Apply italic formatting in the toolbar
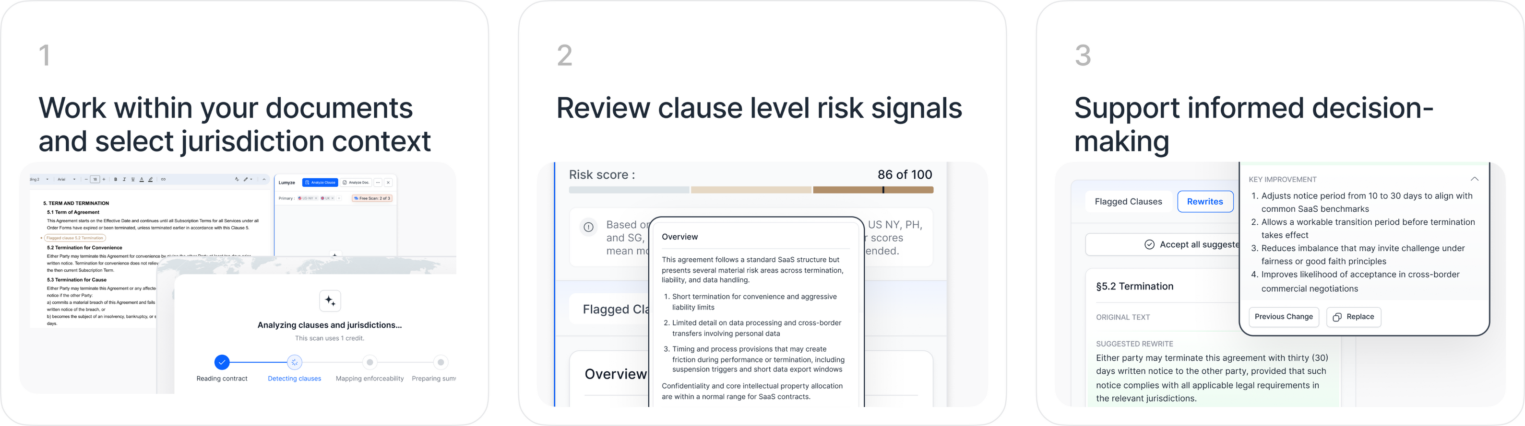This screenshot has width=1525, height=426. (x=124, y=180)
